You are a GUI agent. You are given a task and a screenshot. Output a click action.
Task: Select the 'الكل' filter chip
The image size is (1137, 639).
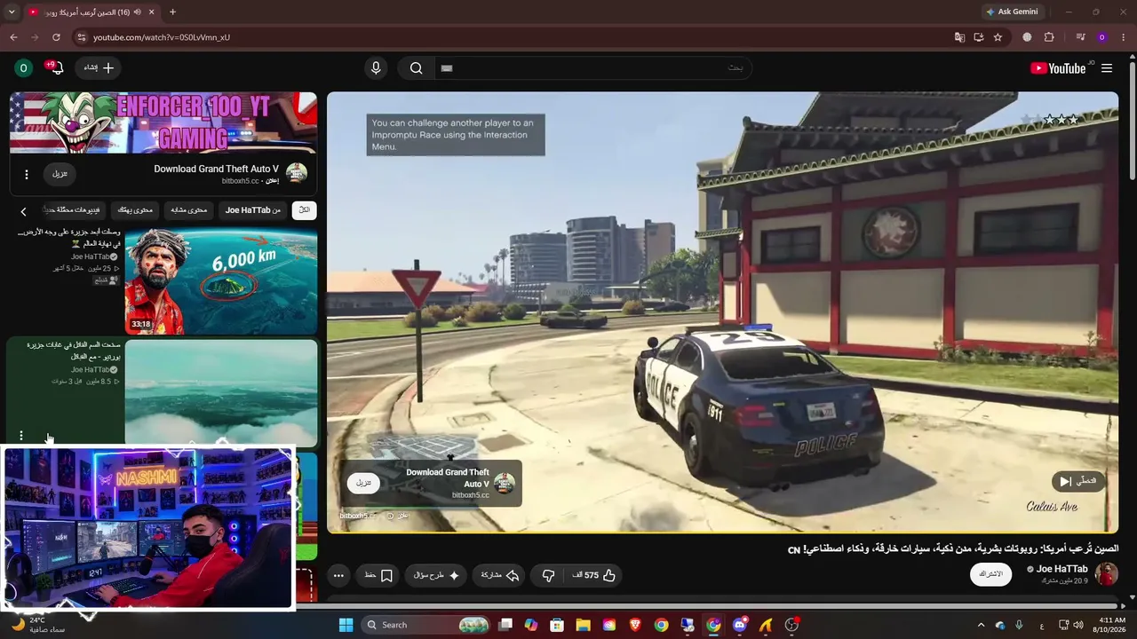pos(304,210)
